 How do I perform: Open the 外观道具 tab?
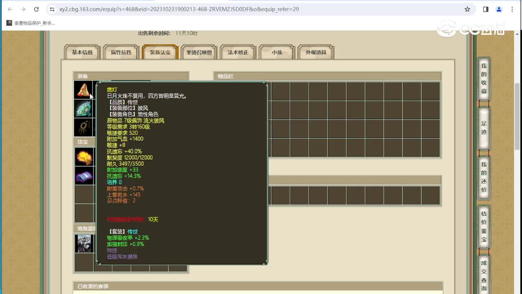point(316,52)
